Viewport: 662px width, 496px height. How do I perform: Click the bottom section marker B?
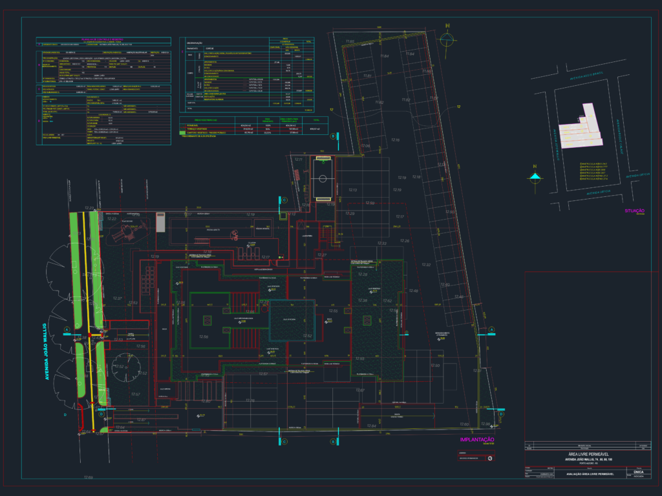pos(334,442)
